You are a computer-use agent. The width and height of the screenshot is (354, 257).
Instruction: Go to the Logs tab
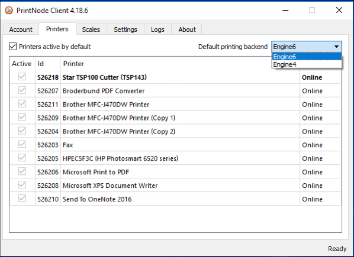point(157,30)
